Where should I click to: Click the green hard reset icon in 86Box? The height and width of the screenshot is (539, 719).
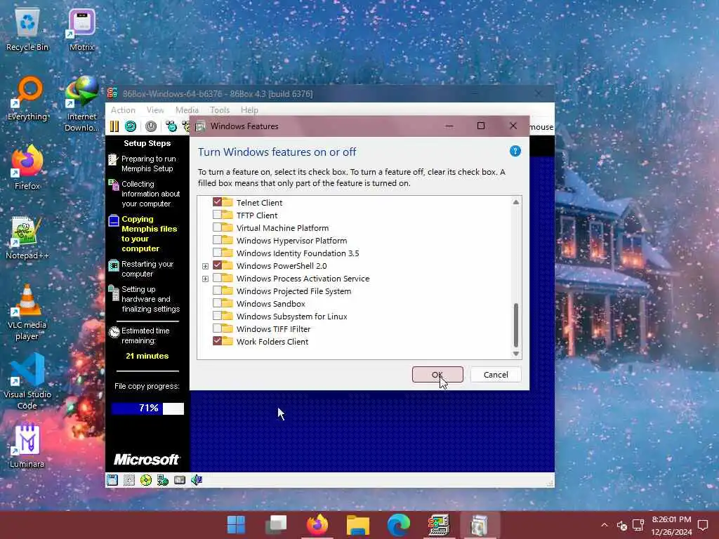pyautogui.click(x=131, y=126)
